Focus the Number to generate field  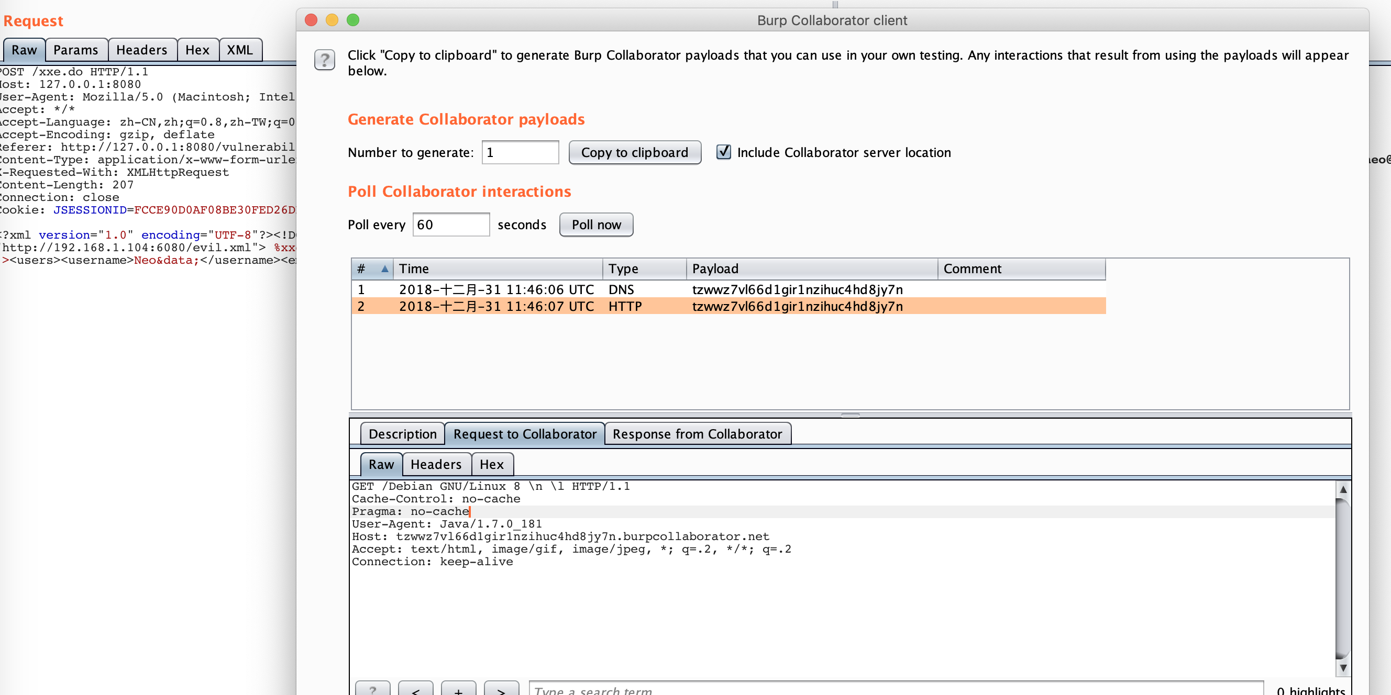coord(520,152)
